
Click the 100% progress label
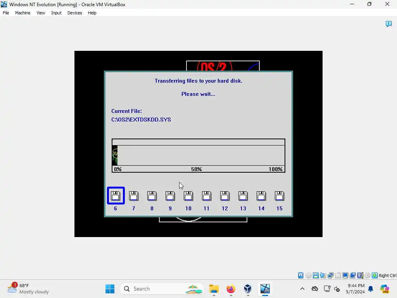(x=276, y=169)
